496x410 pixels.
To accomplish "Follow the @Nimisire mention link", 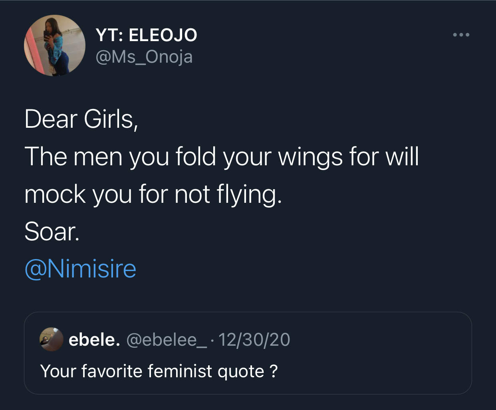I will point(80,269).
